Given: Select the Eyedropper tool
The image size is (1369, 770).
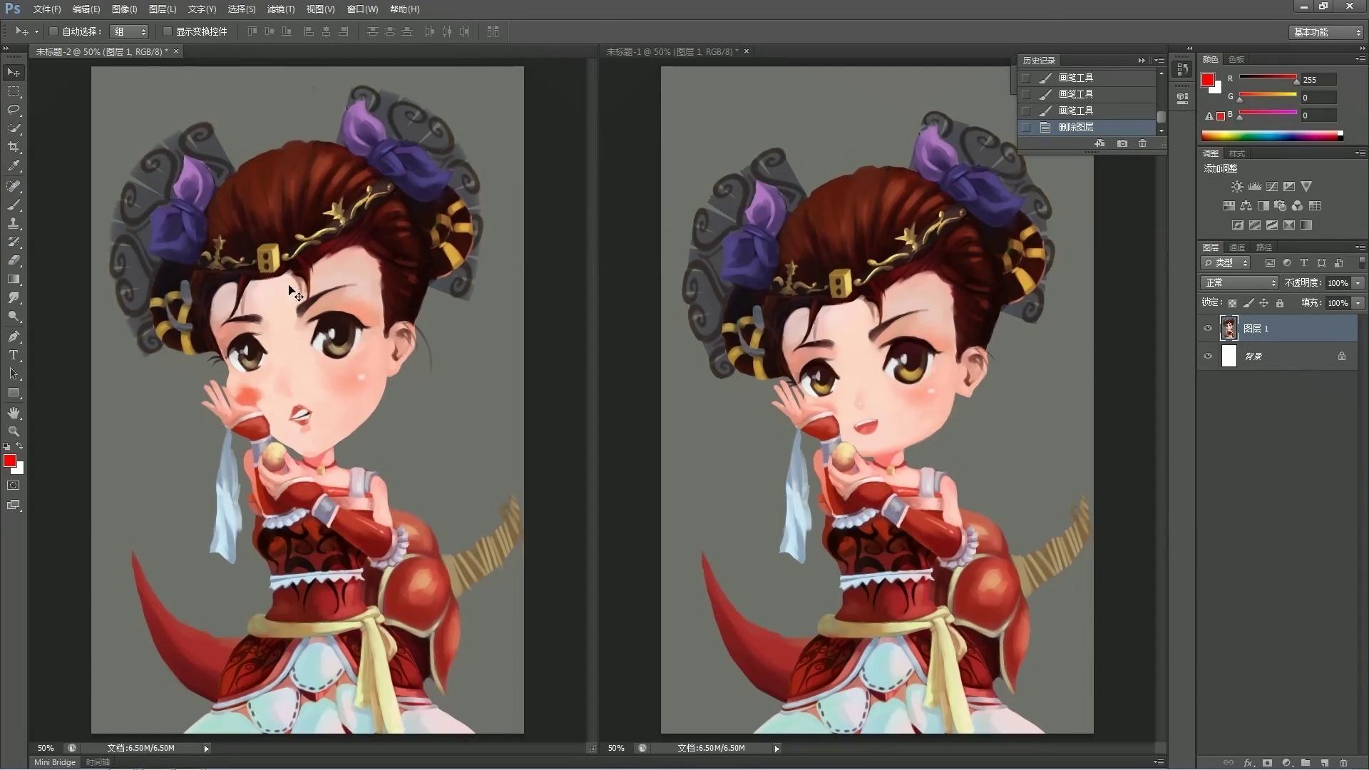Looking at the screenshot, I should [x=14, y=165].
